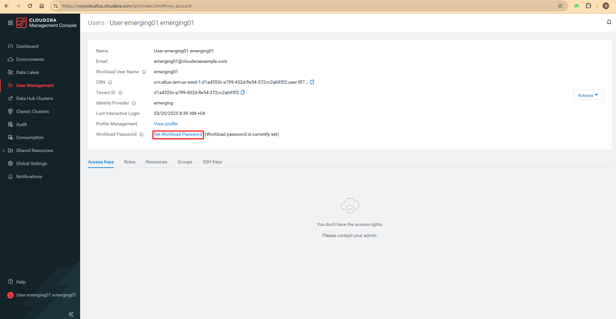This screenshot has width=616, height=319.
Task: Copy the Tenant ID to clipboard
Action: tap(243, 92)
